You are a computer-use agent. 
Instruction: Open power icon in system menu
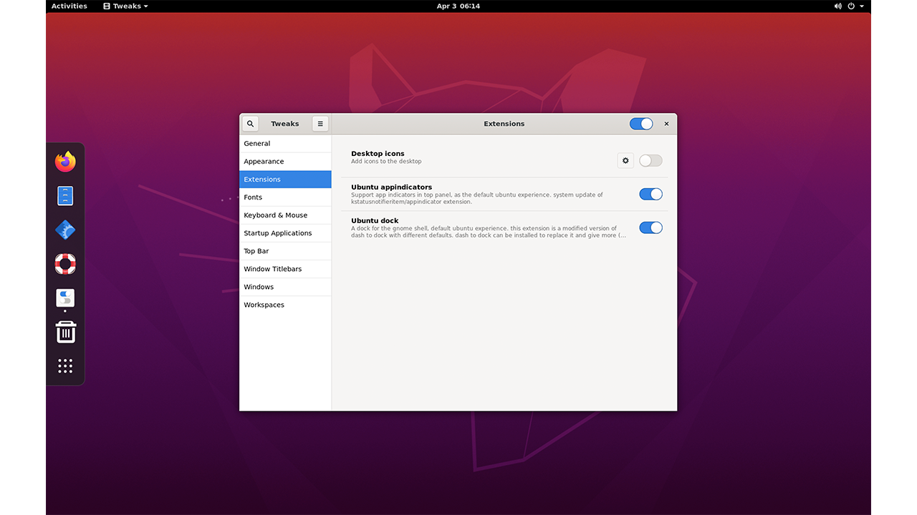(x=851, y=6)
